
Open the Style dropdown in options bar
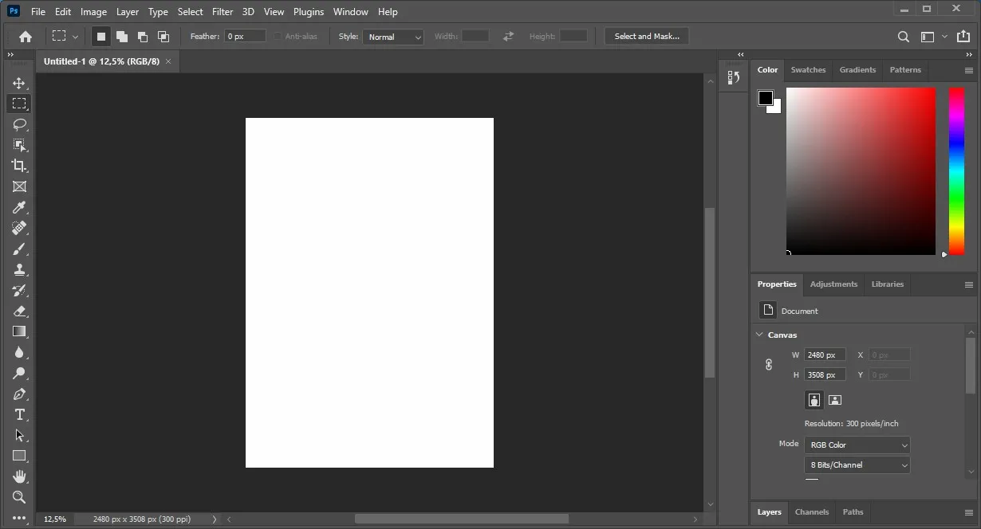click(x=393, y=37)
